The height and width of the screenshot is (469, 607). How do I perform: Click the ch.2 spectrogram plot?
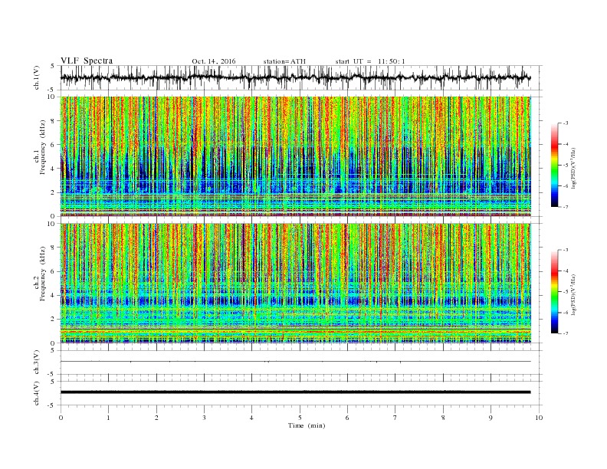(x=296, y=283)
